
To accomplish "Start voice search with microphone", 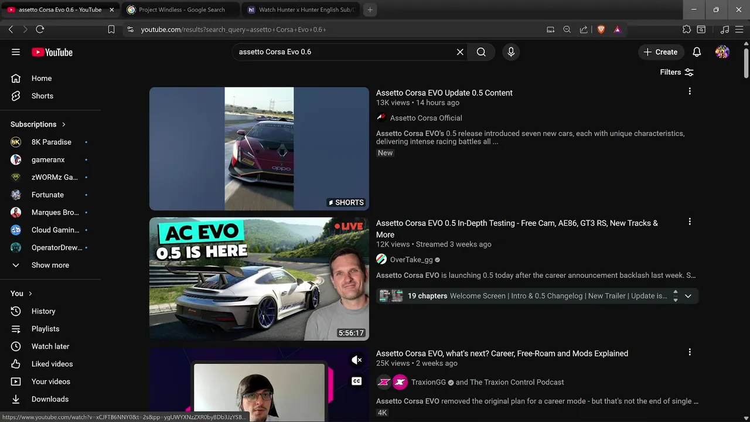I will click(x=511, y=52).
